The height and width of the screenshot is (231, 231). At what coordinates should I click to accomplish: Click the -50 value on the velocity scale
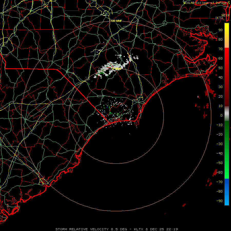pos(219,163)
